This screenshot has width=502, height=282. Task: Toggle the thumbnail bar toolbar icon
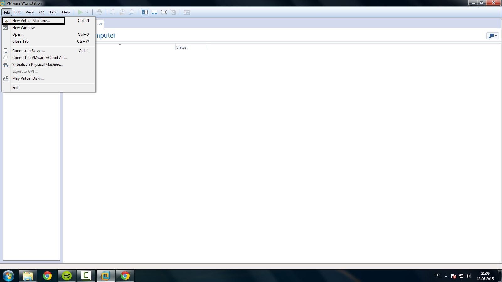[154, 12]
